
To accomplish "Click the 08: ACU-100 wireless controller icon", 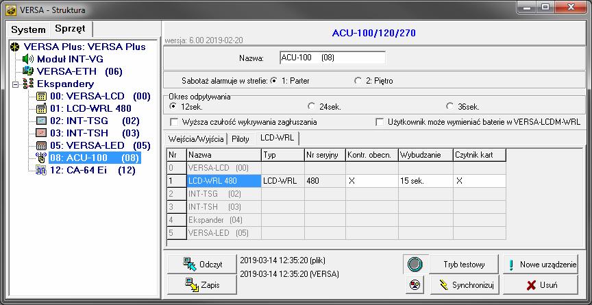I will 41,158.
